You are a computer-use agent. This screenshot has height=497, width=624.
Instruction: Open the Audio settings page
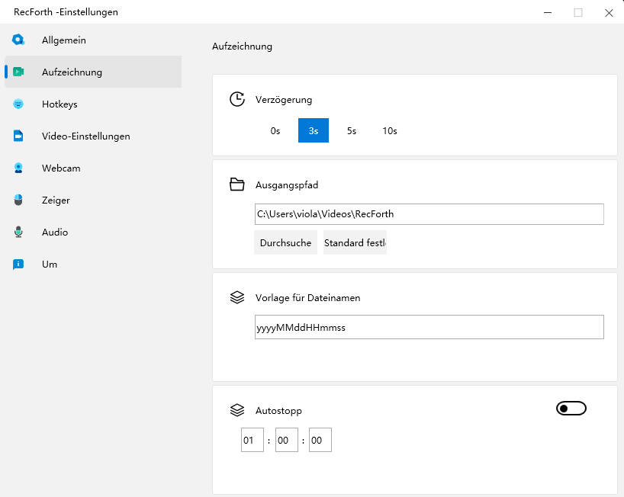click(x=93, y=232)
